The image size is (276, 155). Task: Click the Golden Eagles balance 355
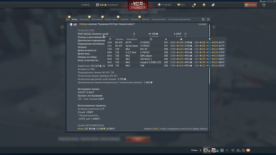click(x=181, y=5)
